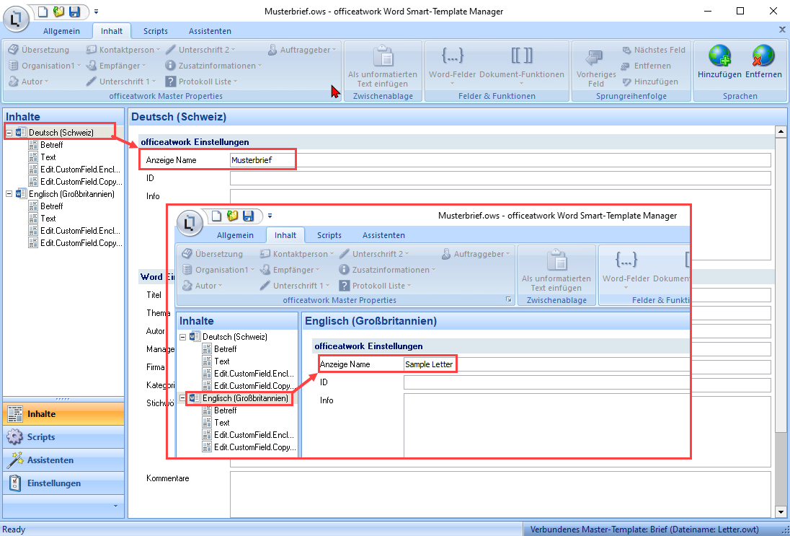Click the Kommentare text box
Screen dimensions: 790x536
pyautogui.click(x=500, y=495)
